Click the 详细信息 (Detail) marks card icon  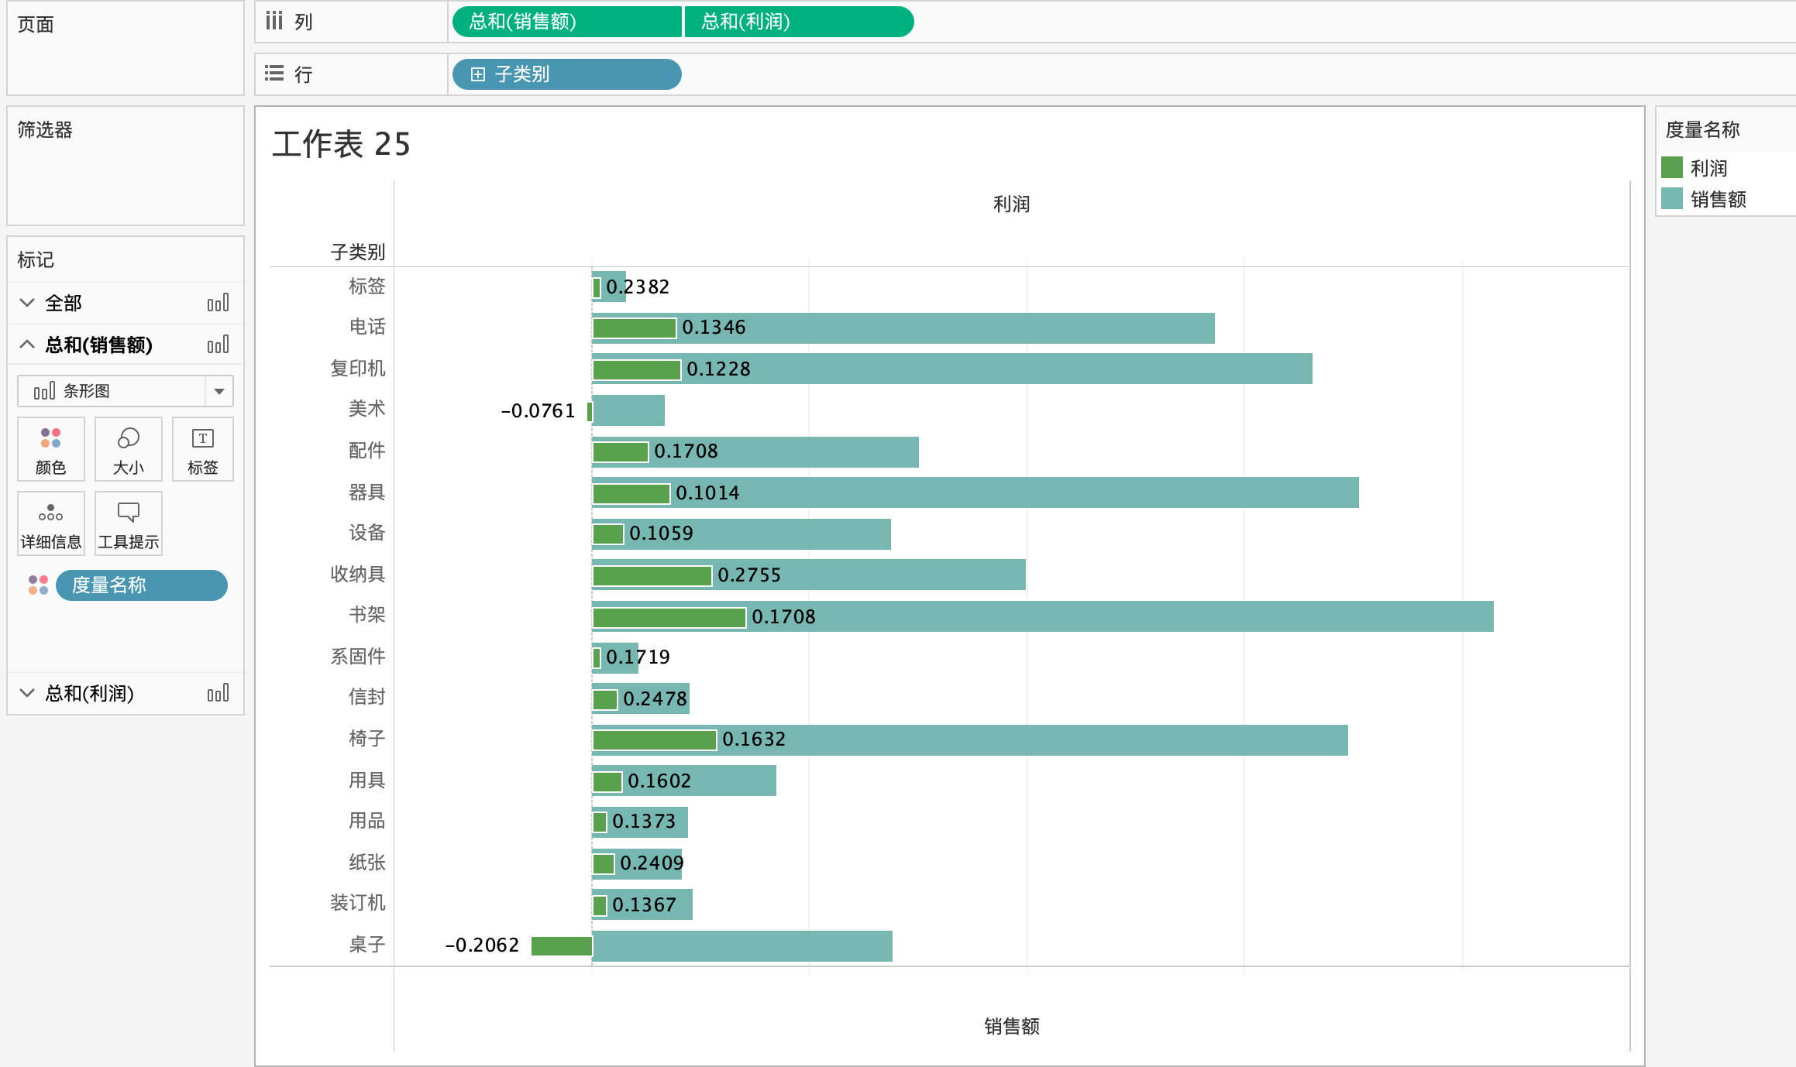point(50,524)
